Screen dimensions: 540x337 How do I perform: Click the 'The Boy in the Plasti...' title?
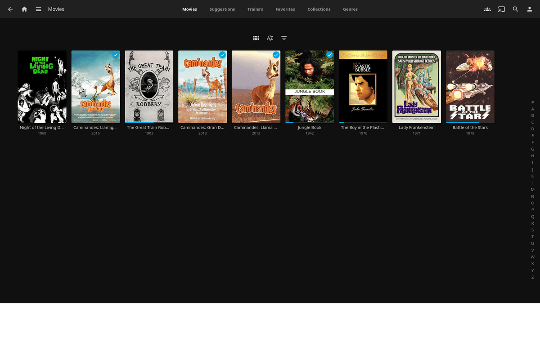click(x=363, y=128)
